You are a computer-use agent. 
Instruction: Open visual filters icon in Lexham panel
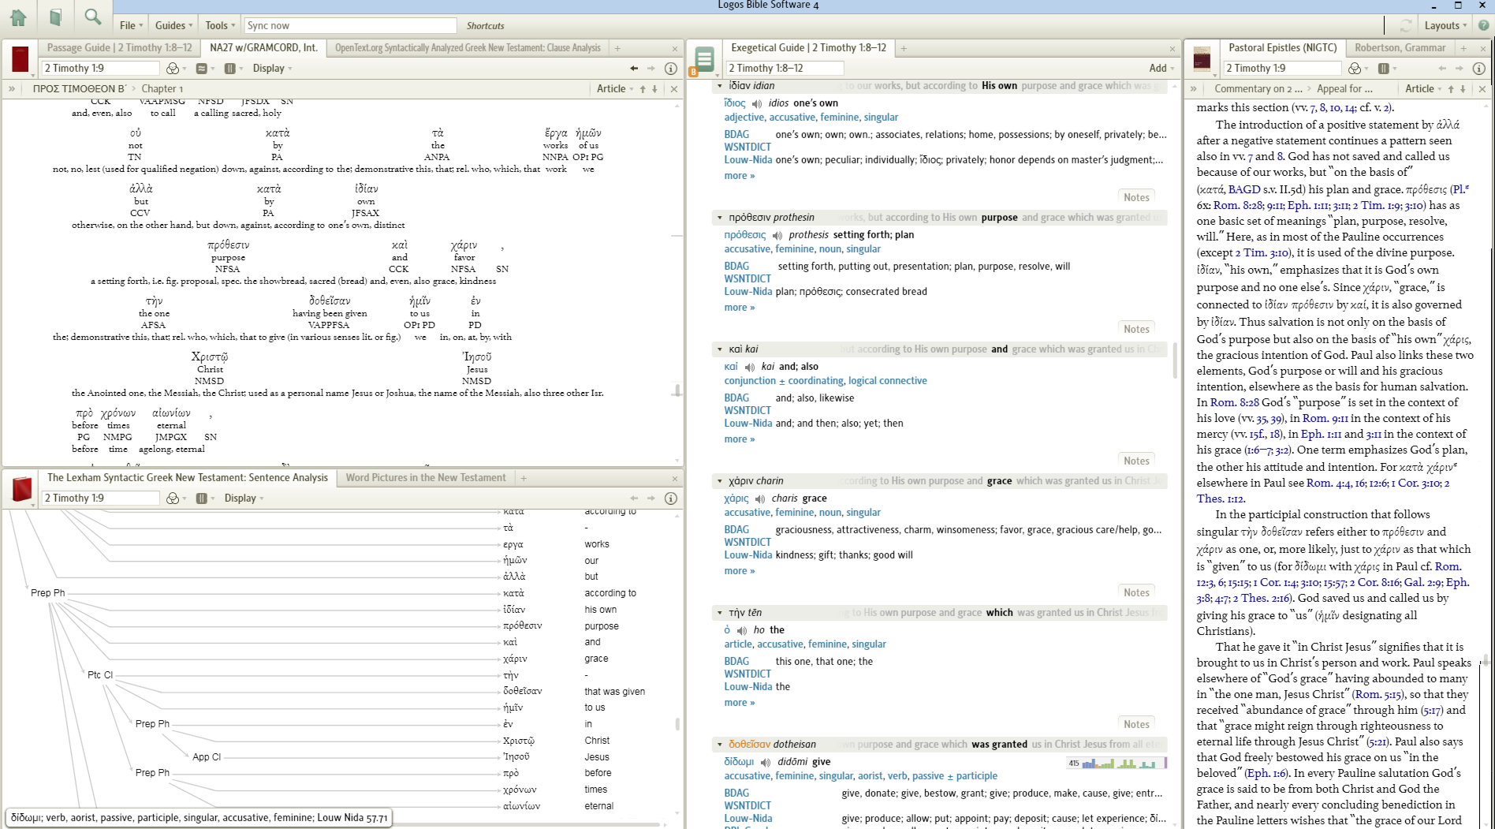tap(173, 499)
